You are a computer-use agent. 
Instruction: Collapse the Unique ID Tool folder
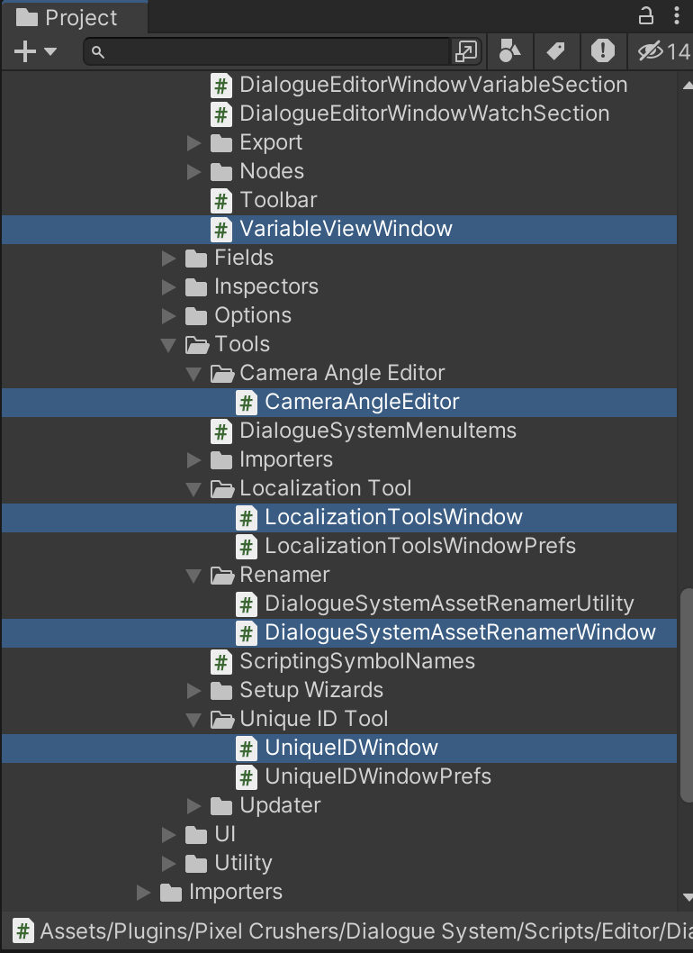193,720
